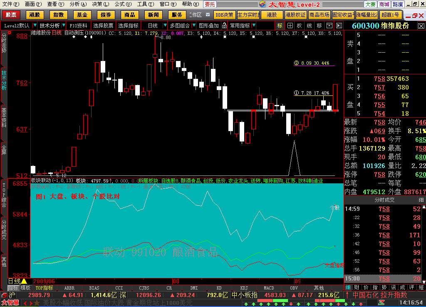Click the 15:00 trade row
This screenshot has width=426, height=307.
[x=383, y=278]
